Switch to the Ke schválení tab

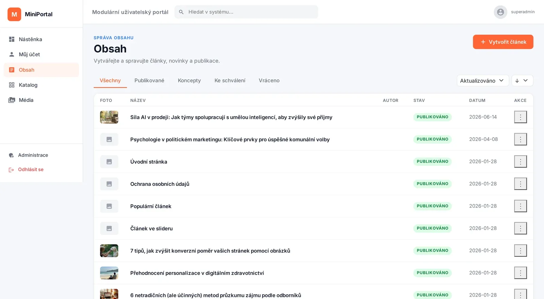230,81
